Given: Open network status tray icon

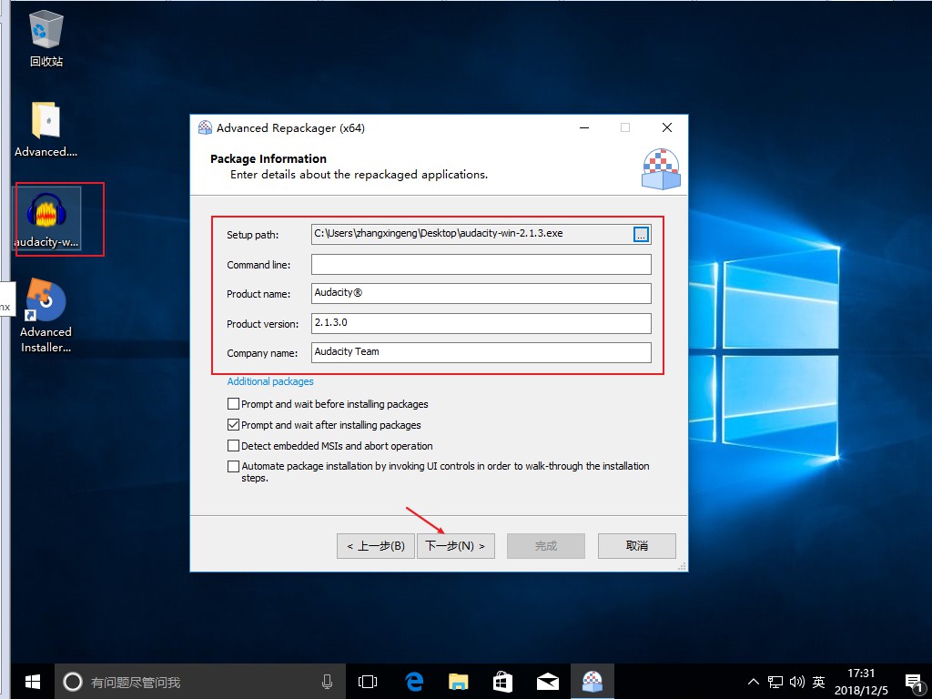Looking at the screenshot, I should coord(775,682).
